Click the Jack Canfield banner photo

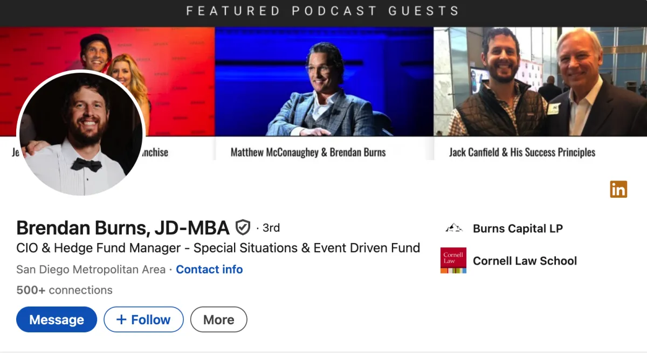[540, 81]
